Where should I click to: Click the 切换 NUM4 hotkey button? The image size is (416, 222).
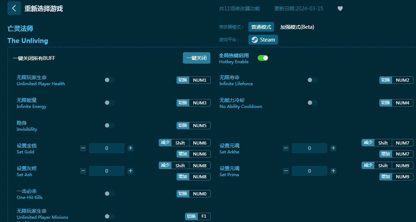coord(396,103)
